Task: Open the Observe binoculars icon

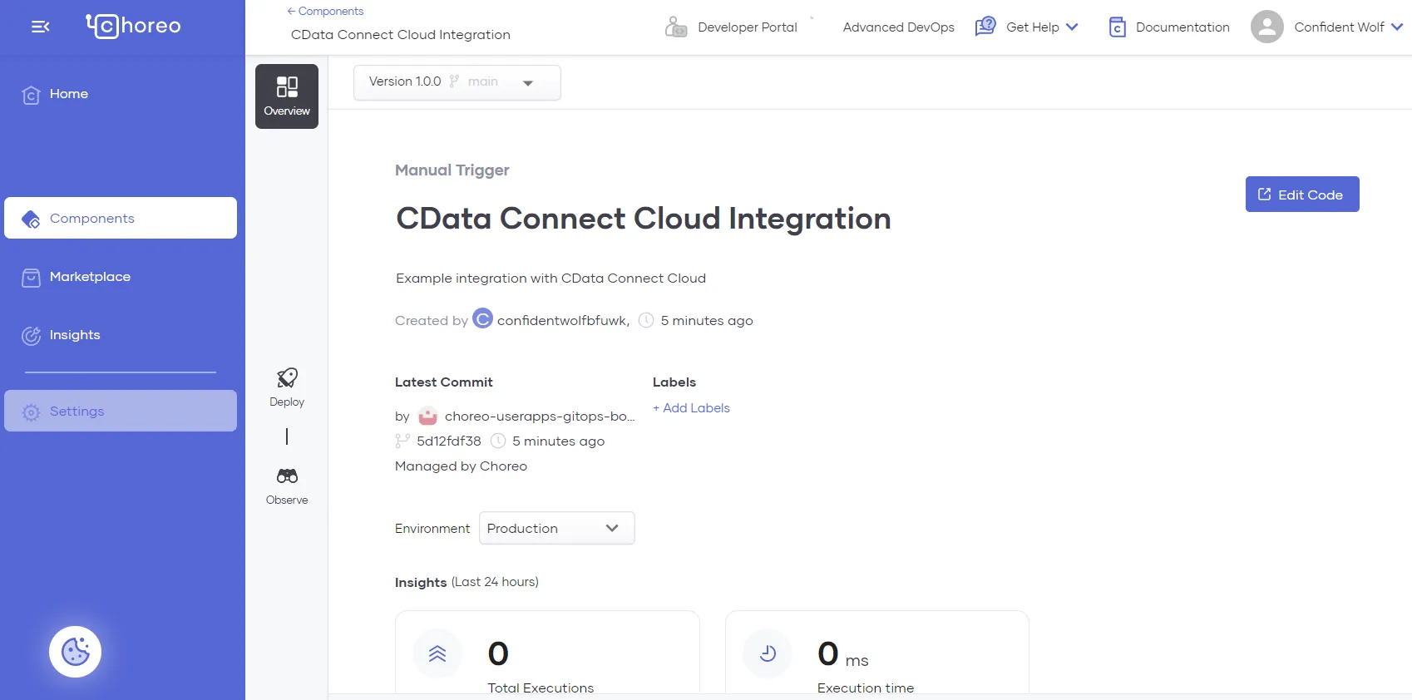Action: (x=287, y=476)
